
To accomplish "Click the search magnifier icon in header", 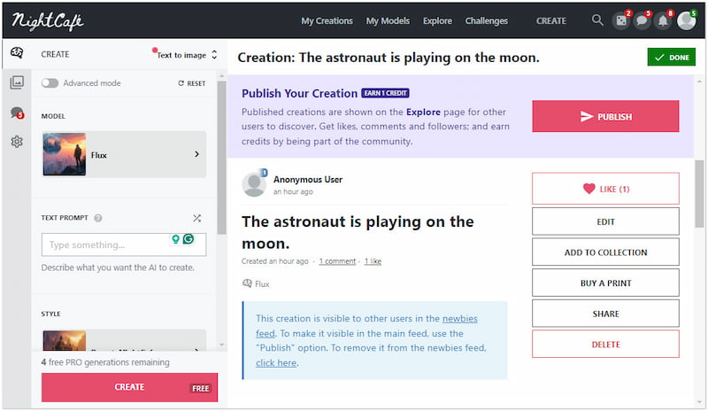I will (x=597, y=20).
